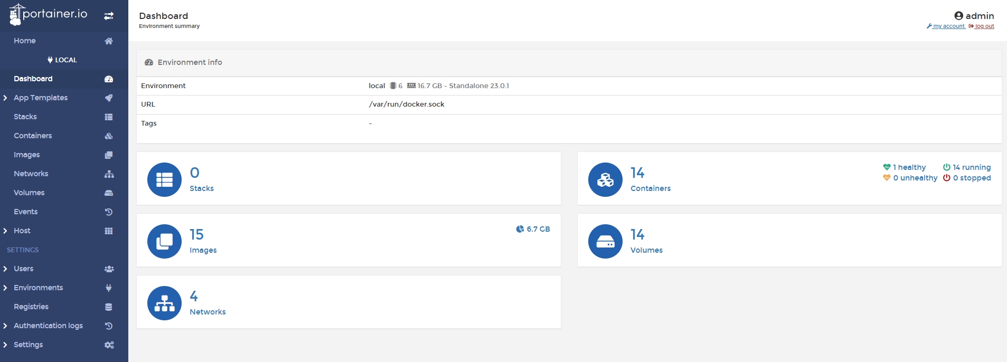The width and height of the screenshot is (1007, 362).
Task: Expand the Settings menu chevron
Action: [x=5, y=345]
